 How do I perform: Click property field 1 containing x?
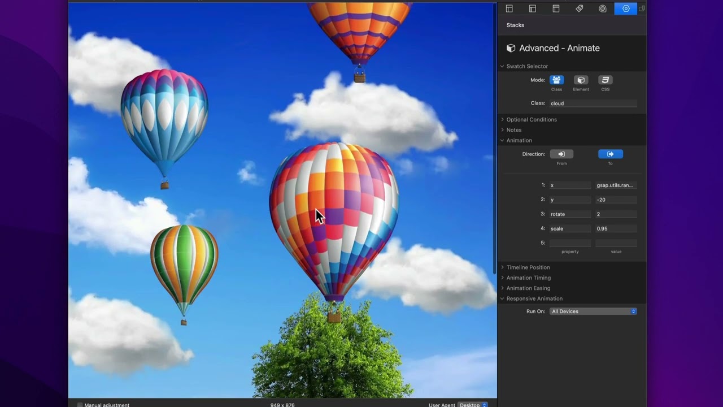pos(570,185)
